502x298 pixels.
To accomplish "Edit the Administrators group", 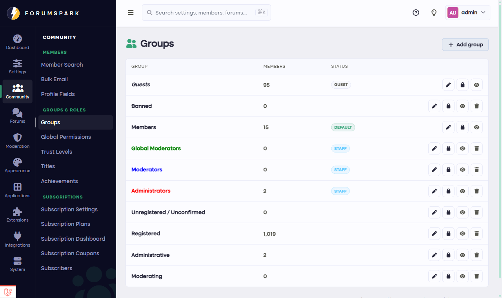I will (435, 191).
